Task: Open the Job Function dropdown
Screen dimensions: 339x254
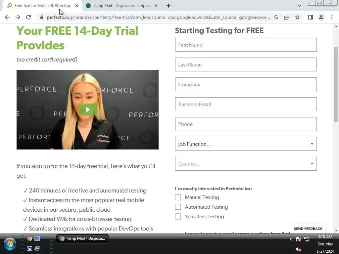Action: pyautogui.click(x=246, y=144)
